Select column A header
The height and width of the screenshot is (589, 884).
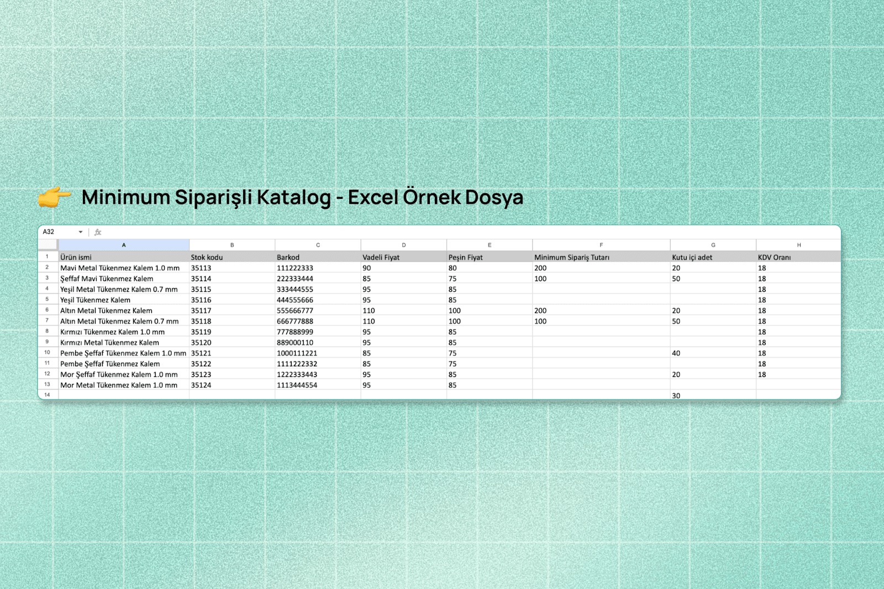(x=124, y=245)
